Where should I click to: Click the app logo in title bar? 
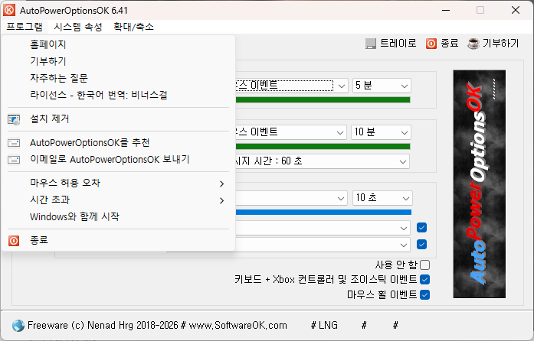click(x=9, y=10)
